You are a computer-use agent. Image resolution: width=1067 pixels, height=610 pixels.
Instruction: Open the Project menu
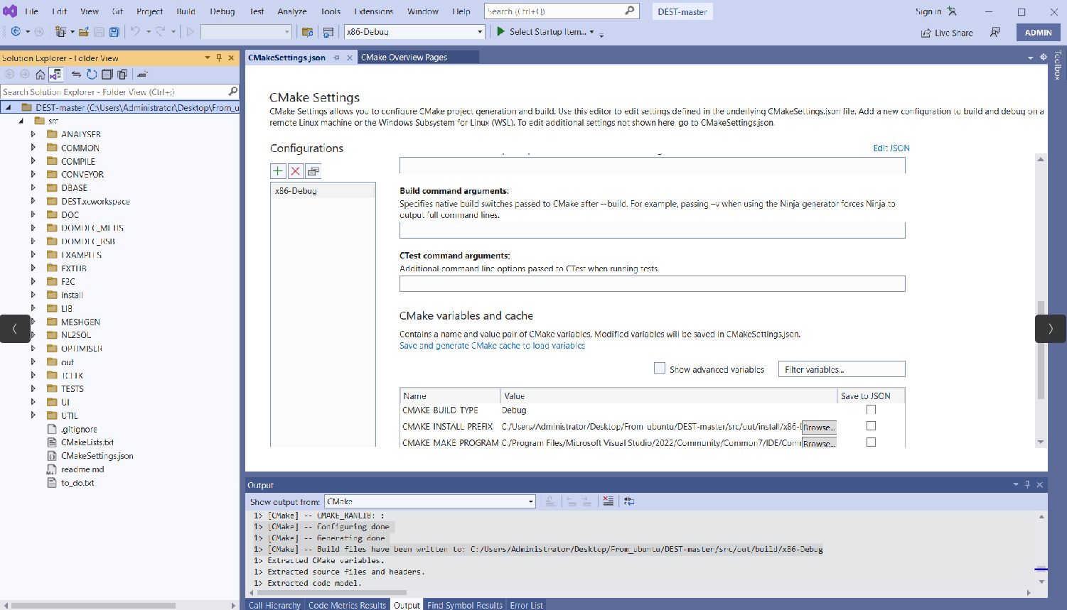tap(149, 11)
